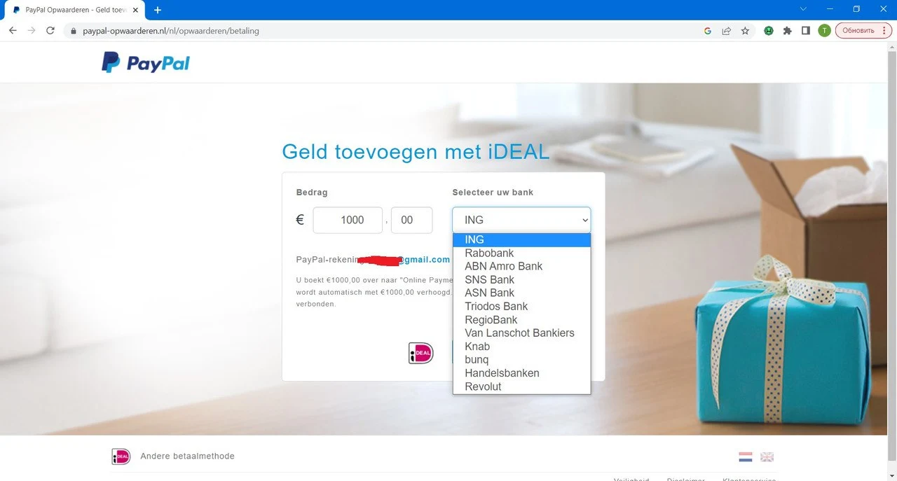Viewport: 897px width, 481px height.
Task: Open the profile avatar T
Action: [x=824, y=31]
